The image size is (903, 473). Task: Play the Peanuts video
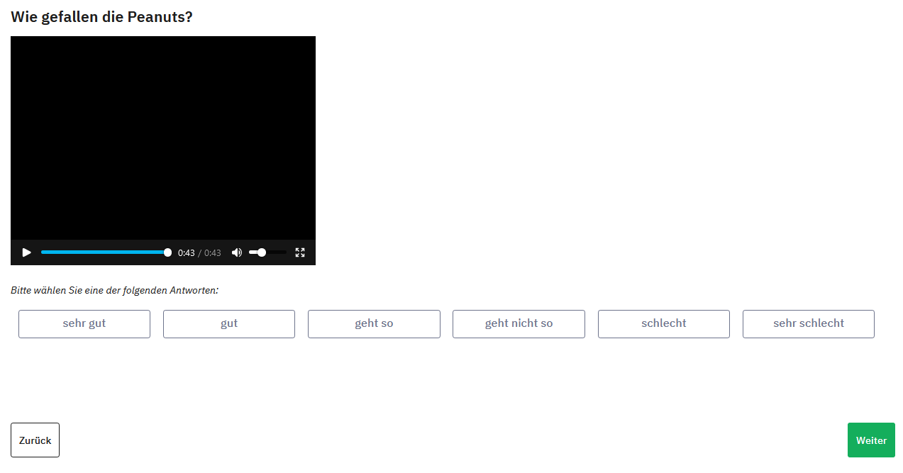pyautogui.click(x=26, y=252)
